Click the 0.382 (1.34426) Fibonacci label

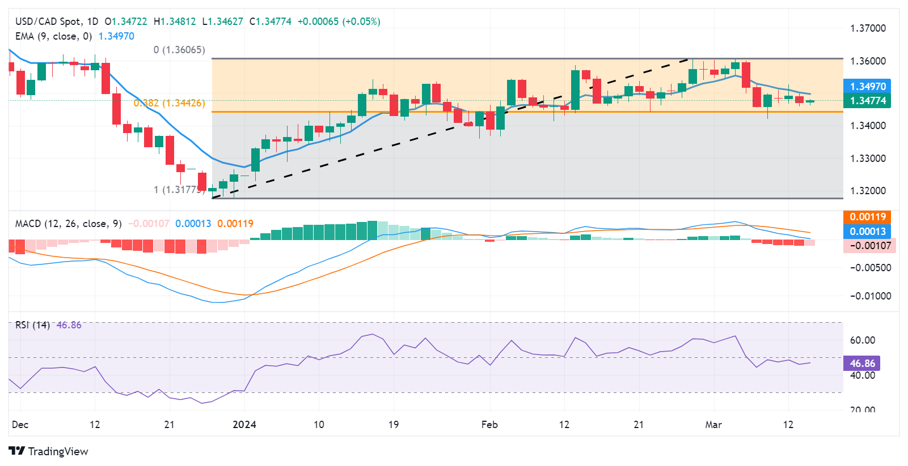(x=170, y=103)
